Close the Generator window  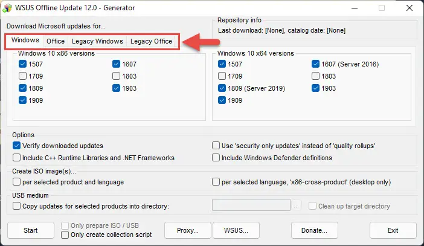coord(410,8)
